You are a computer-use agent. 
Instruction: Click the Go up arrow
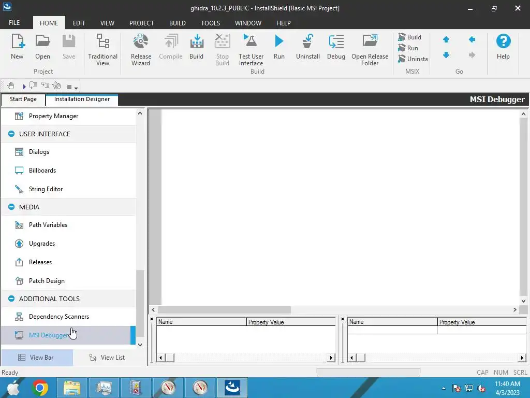click(446, 39)
